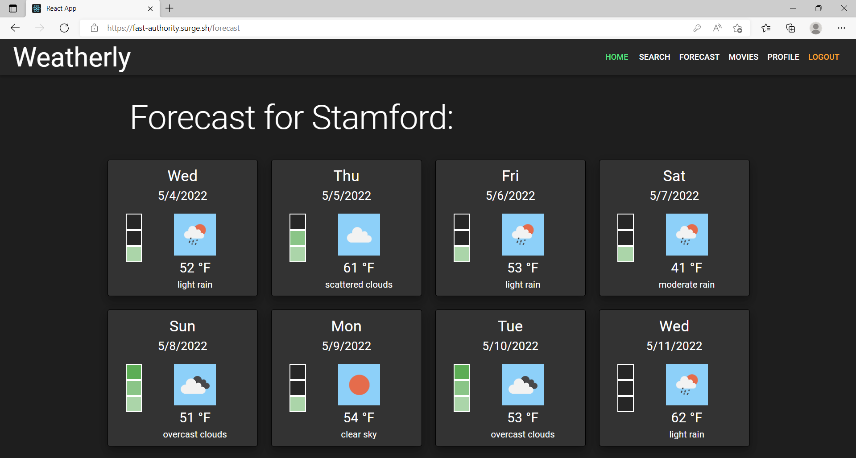Click the rain icon on the Fri 5/6/2022 card
The image size is (856, 458).
point(523,235)
